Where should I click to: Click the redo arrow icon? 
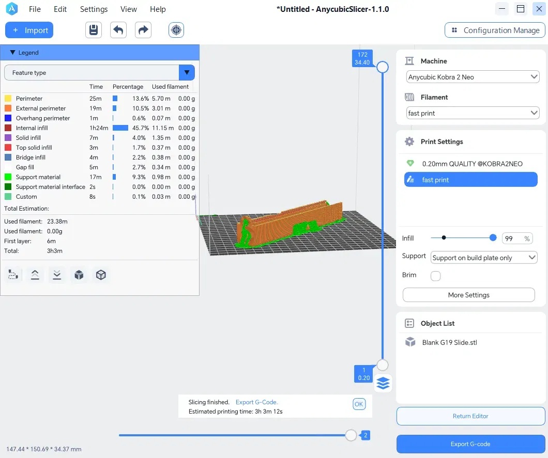coord(143,30)
